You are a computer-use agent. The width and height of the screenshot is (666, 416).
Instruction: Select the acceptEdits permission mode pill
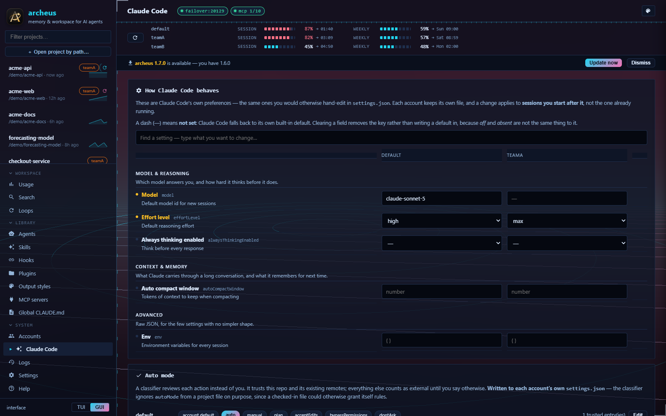[x=306, y=414]
